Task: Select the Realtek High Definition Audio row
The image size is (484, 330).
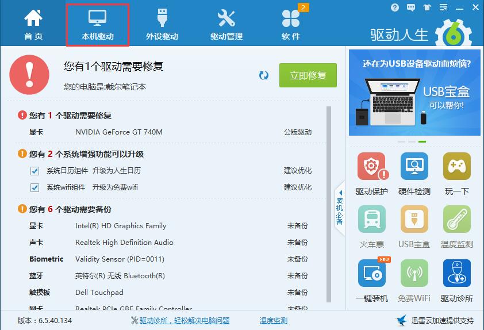Action: pyautogui.click(x=169, y=243)
